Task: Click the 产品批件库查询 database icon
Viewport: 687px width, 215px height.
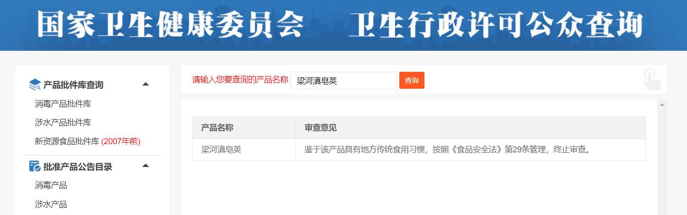Action: pos(35,85)
